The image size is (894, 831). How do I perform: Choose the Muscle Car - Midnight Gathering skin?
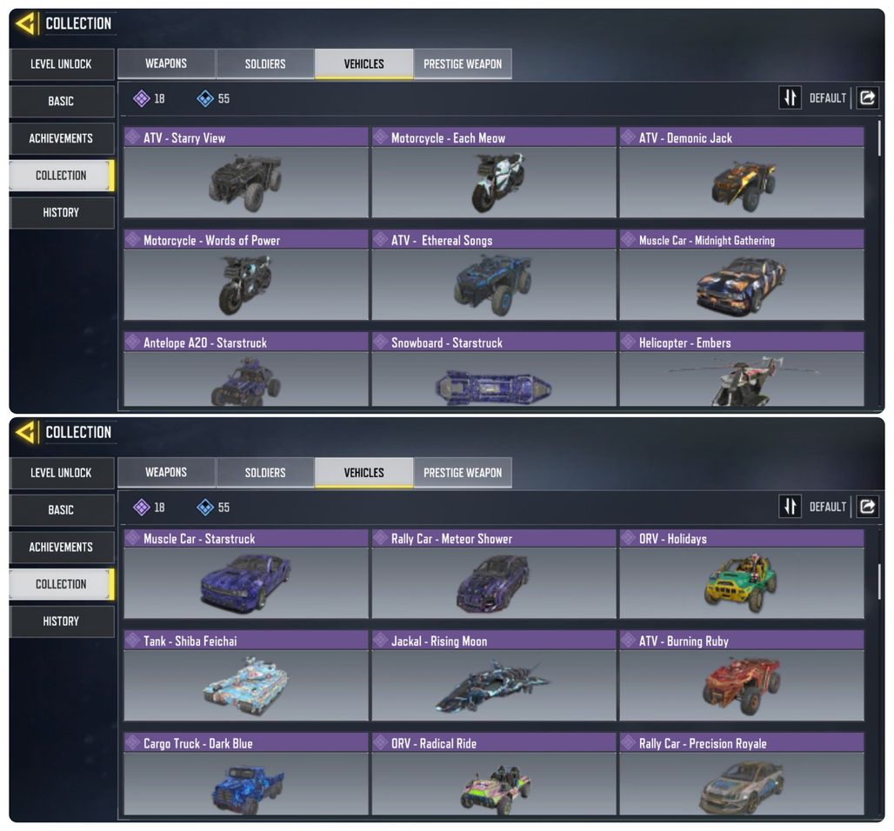742,275
